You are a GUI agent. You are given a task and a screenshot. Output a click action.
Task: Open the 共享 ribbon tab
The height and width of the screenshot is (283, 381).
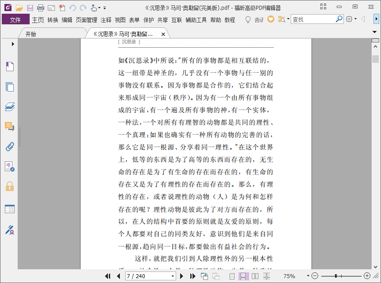162,19
